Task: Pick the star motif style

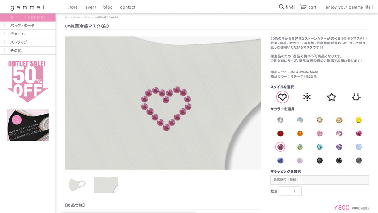Action: pyautogui.click(x=332, y=97)
